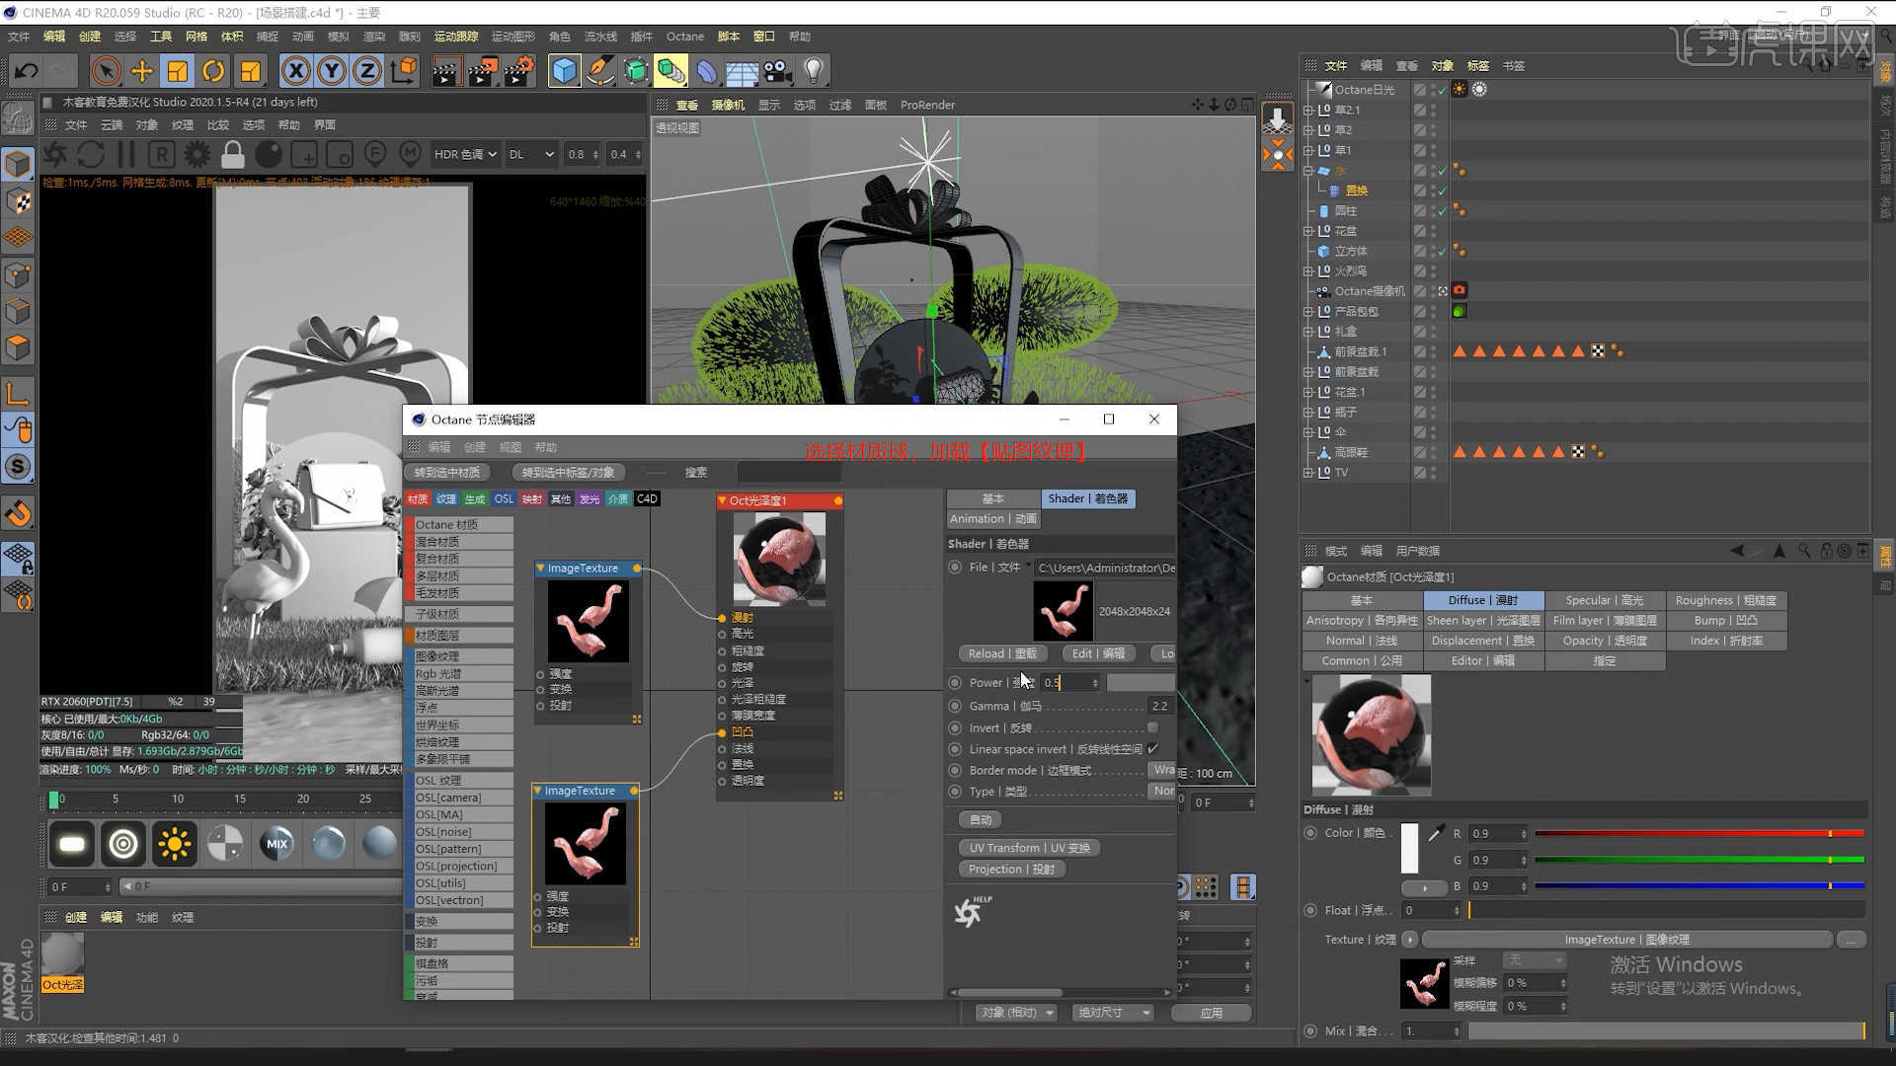Click the Light bulb icon in toolbar
Screen dimensions: 1896x1066
(x=813, y=71)
